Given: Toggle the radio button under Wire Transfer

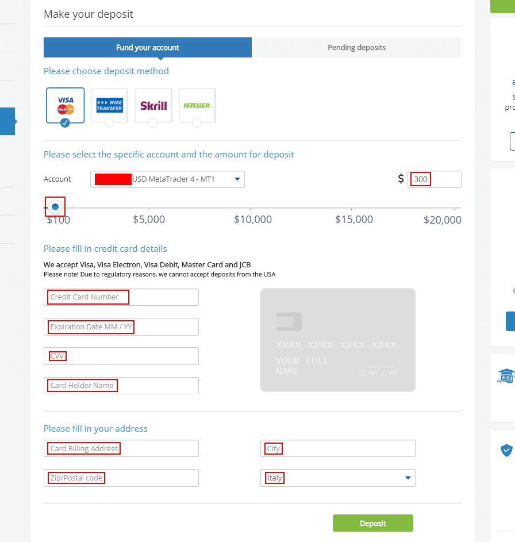Looking at the screenshot, I should click(x=109, y=122).
